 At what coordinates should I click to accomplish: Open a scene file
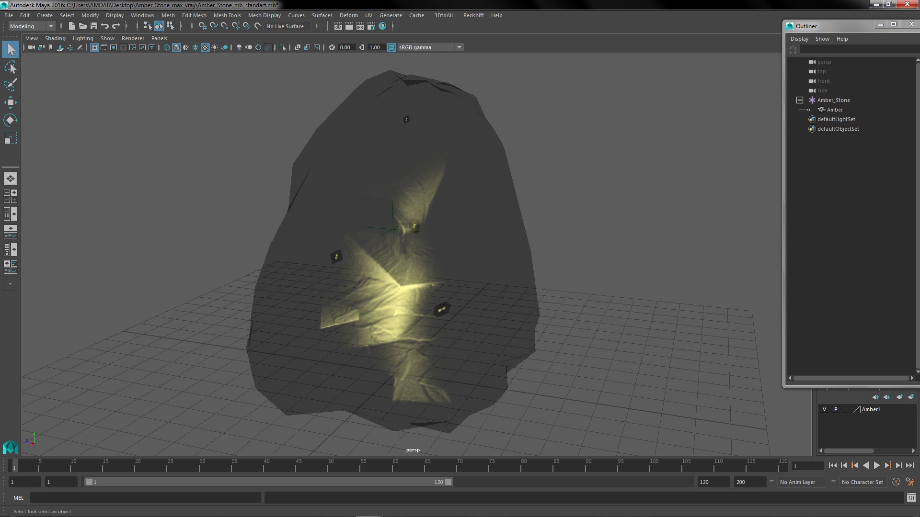[x=82, y=26]
